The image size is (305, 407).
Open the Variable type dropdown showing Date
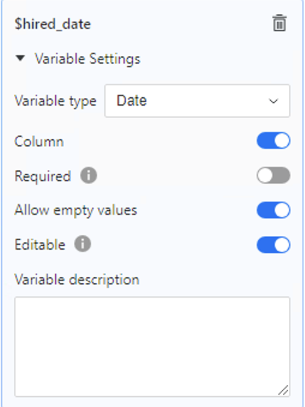pos(198,101)
